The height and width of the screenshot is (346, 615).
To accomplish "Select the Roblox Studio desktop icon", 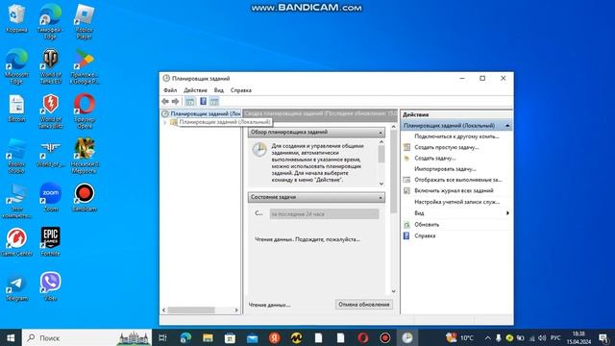I will click(x=16, y=156).
